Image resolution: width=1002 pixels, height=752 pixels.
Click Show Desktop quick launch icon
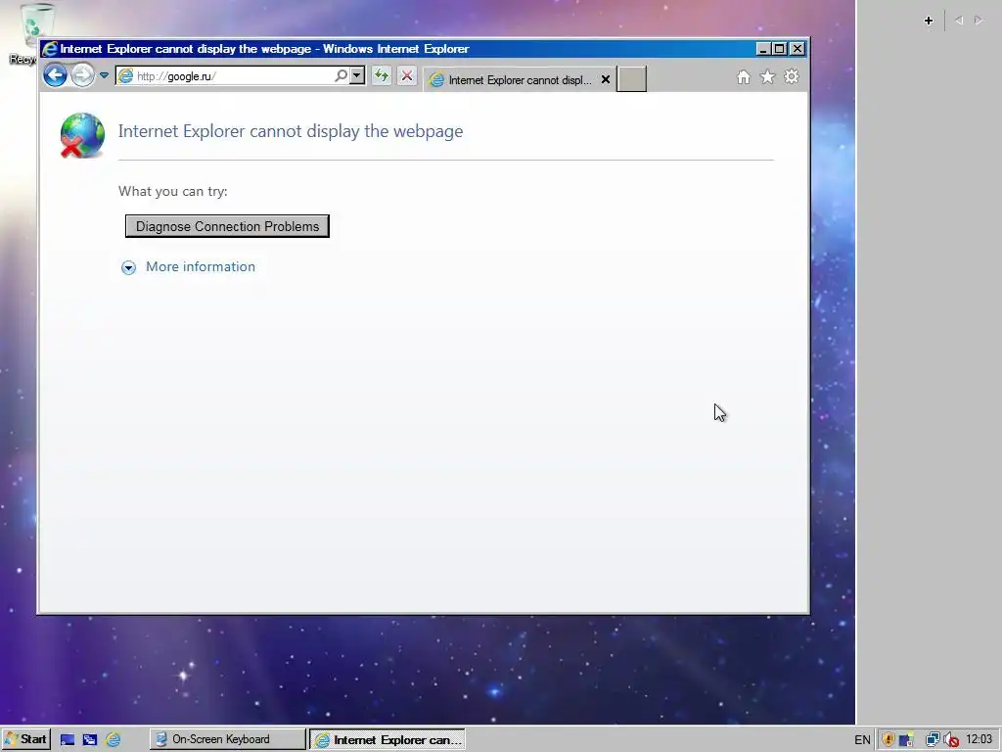68,740
